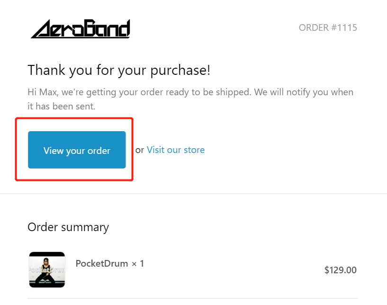Click the divider line below PocketDrum item
Image resolution: width=387 pixels, height=305 pixels.
coord(193,298)
